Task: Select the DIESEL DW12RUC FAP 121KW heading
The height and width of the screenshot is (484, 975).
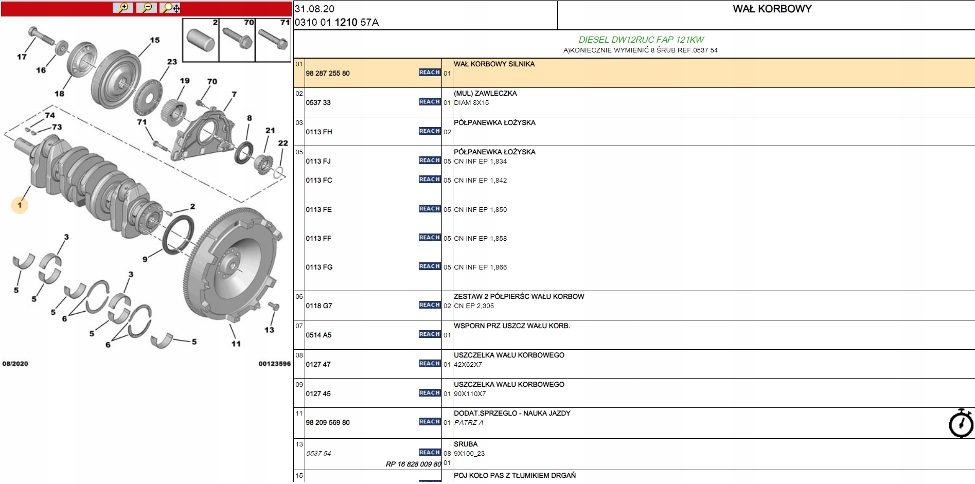Action: [x=641, y=40]
